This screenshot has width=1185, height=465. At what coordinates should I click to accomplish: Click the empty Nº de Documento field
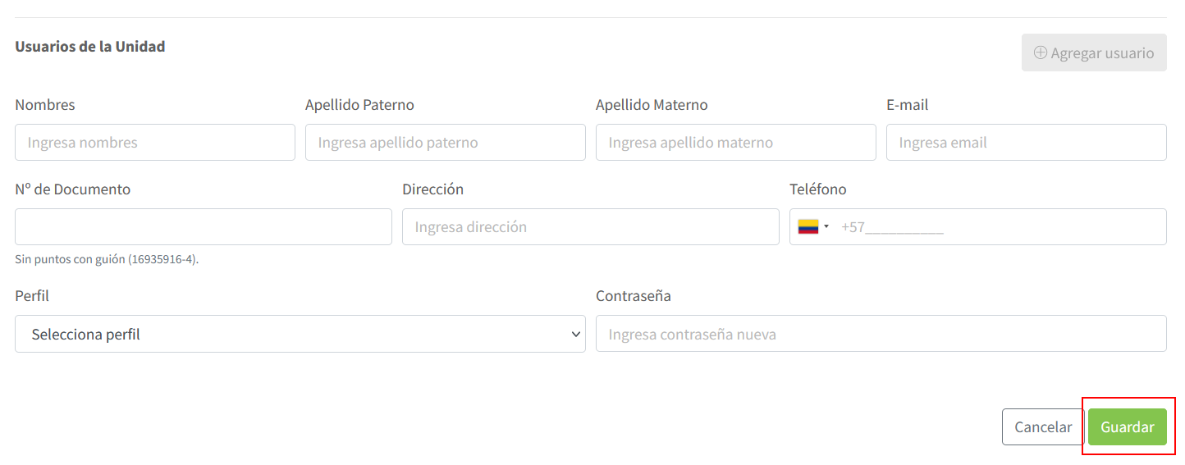coord(204,226)
